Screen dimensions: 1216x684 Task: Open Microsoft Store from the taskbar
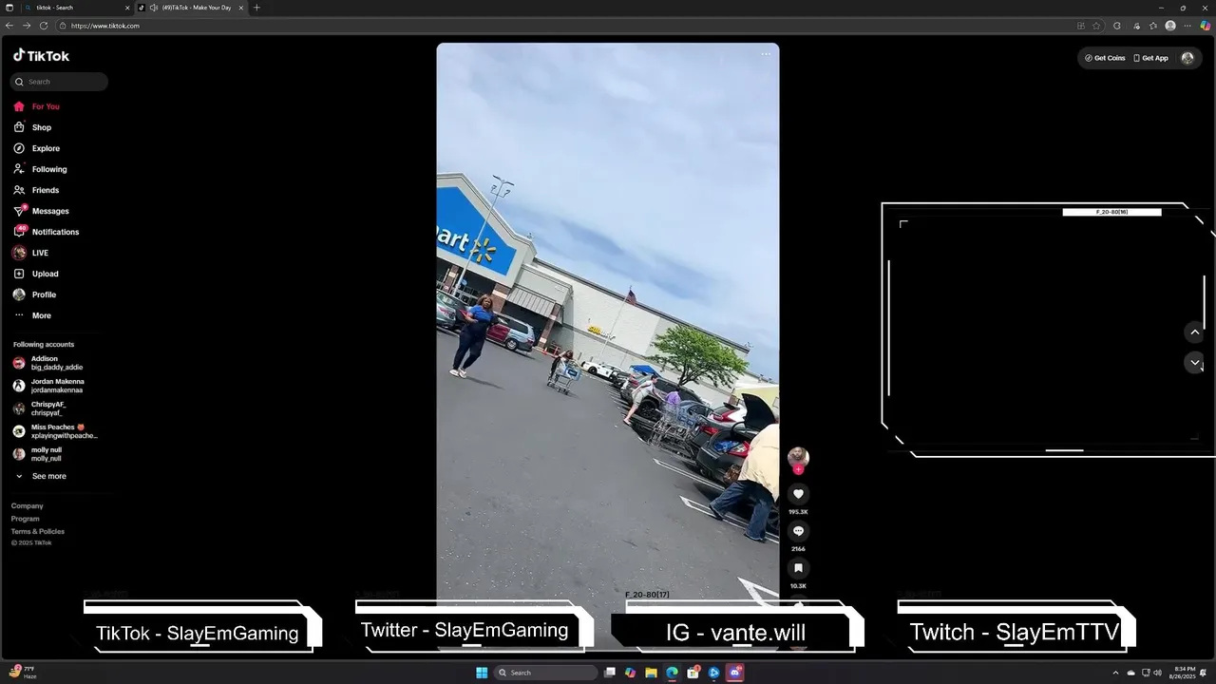point(693,673)
